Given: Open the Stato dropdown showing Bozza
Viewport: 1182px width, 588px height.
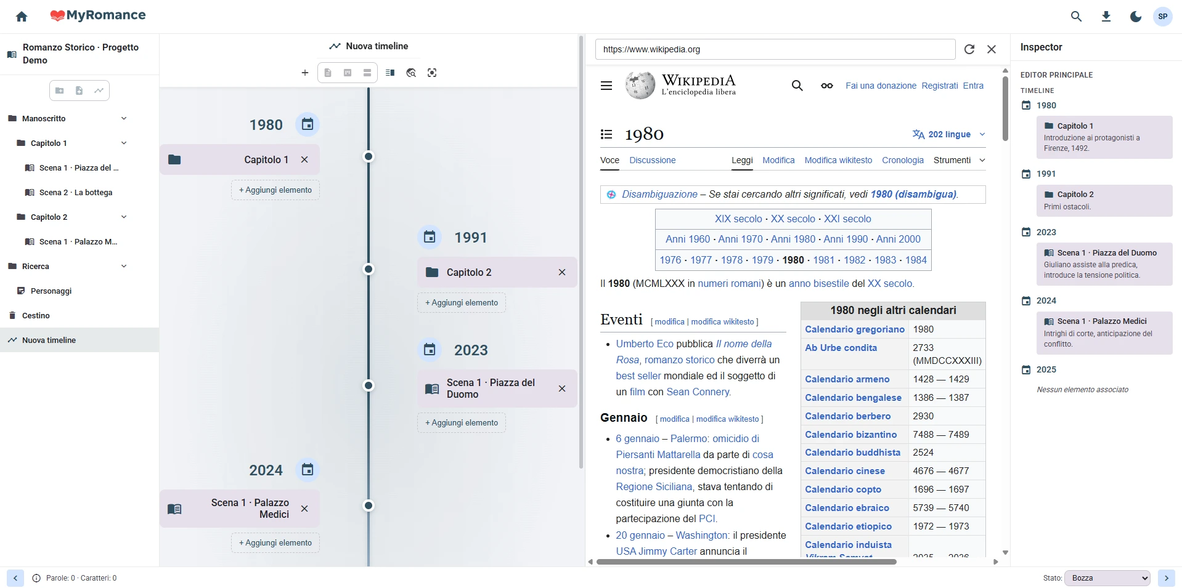Looking at the screenshot, I should pos(1107,578).
